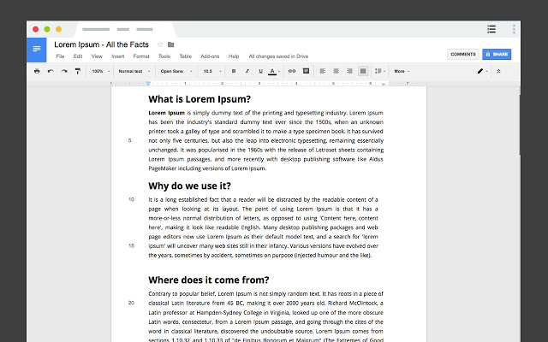This screenshot has height=342, width=548.
Task: Undo the last action
Action: point(51,71)
